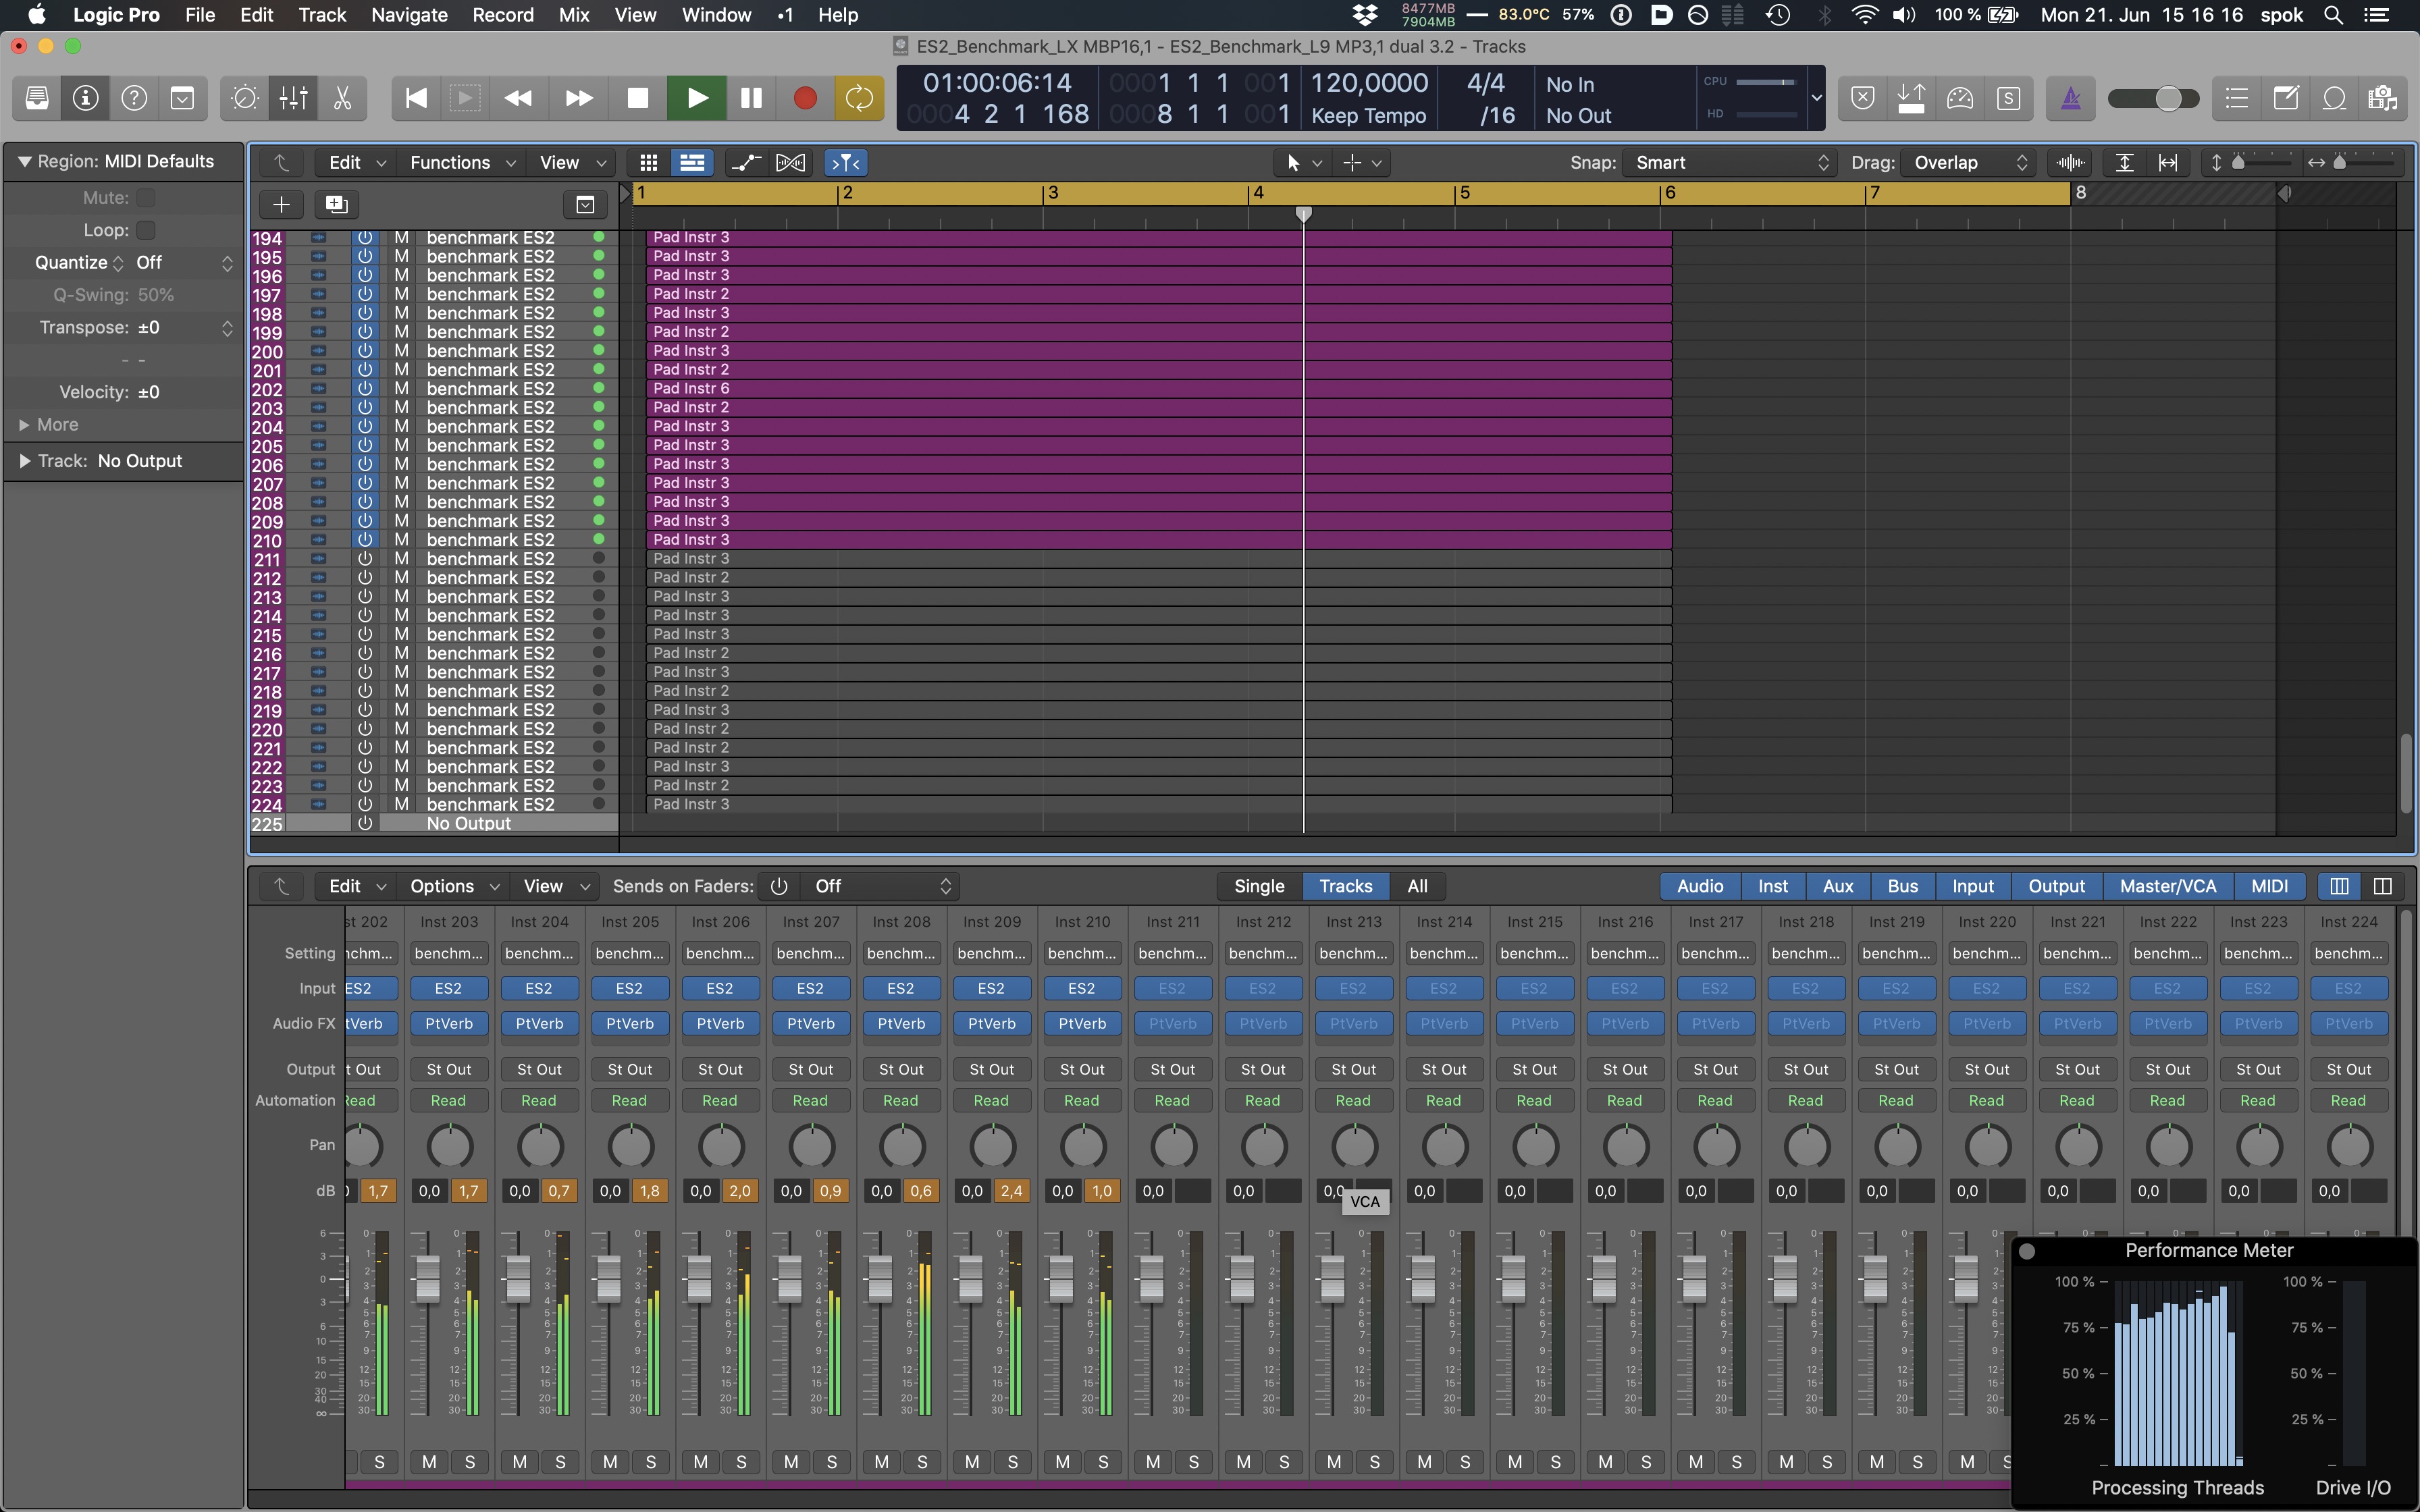
Task: Click the Aux channel filter button
Action: point(1837,886)
